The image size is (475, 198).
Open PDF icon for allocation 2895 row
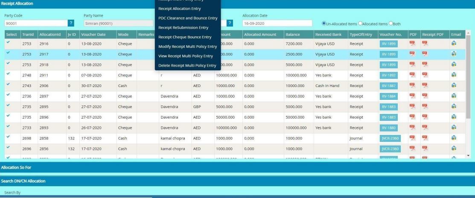click(x=412, y=106)
